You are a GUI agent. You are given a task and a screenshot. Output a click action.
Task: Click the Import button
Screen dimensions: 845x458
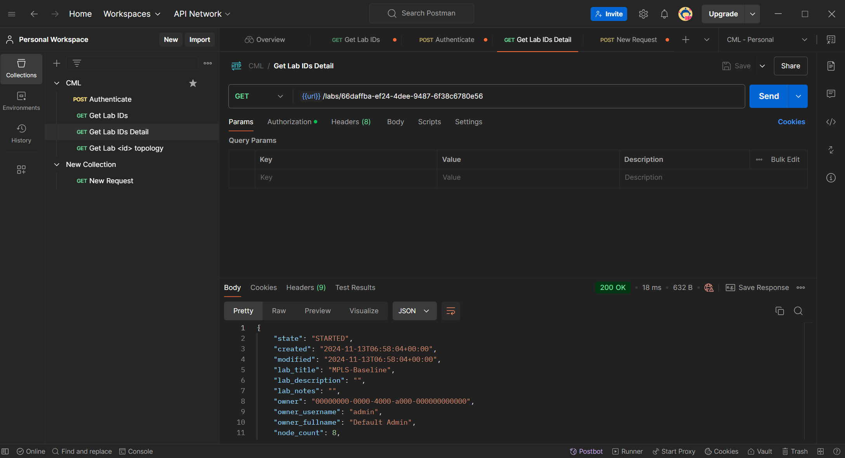pyautogui.click(x=200, y=40)
